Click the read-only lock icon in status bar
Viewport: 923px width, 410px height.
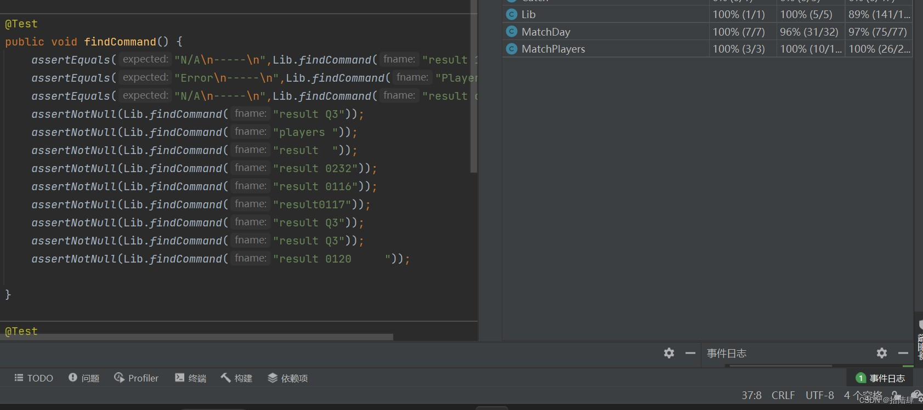pos(896,395)
